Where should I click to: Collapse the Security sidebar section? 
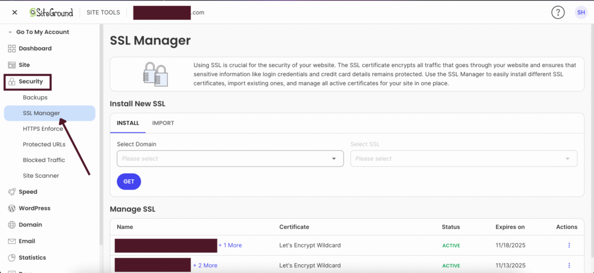point(30,82)
